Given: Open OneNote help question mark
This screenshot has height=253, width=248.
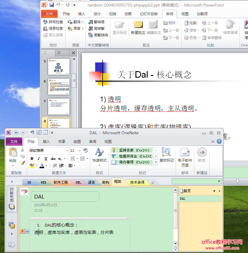Looking at the screenshot, I should (x=219, y=141).
